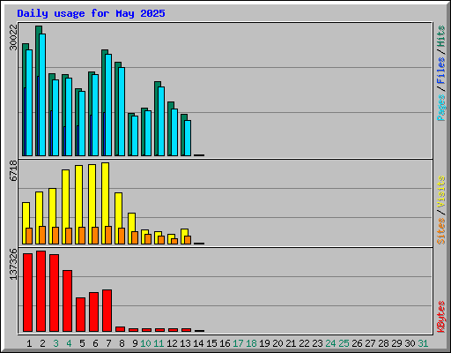Click the orange sites bar for day 1

(29, 236)
